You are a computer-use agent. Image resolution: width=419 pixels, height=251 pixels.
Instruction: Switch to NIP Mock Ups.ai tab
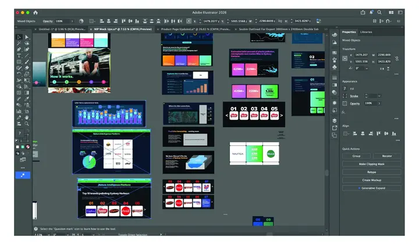[x=123, y=29]
